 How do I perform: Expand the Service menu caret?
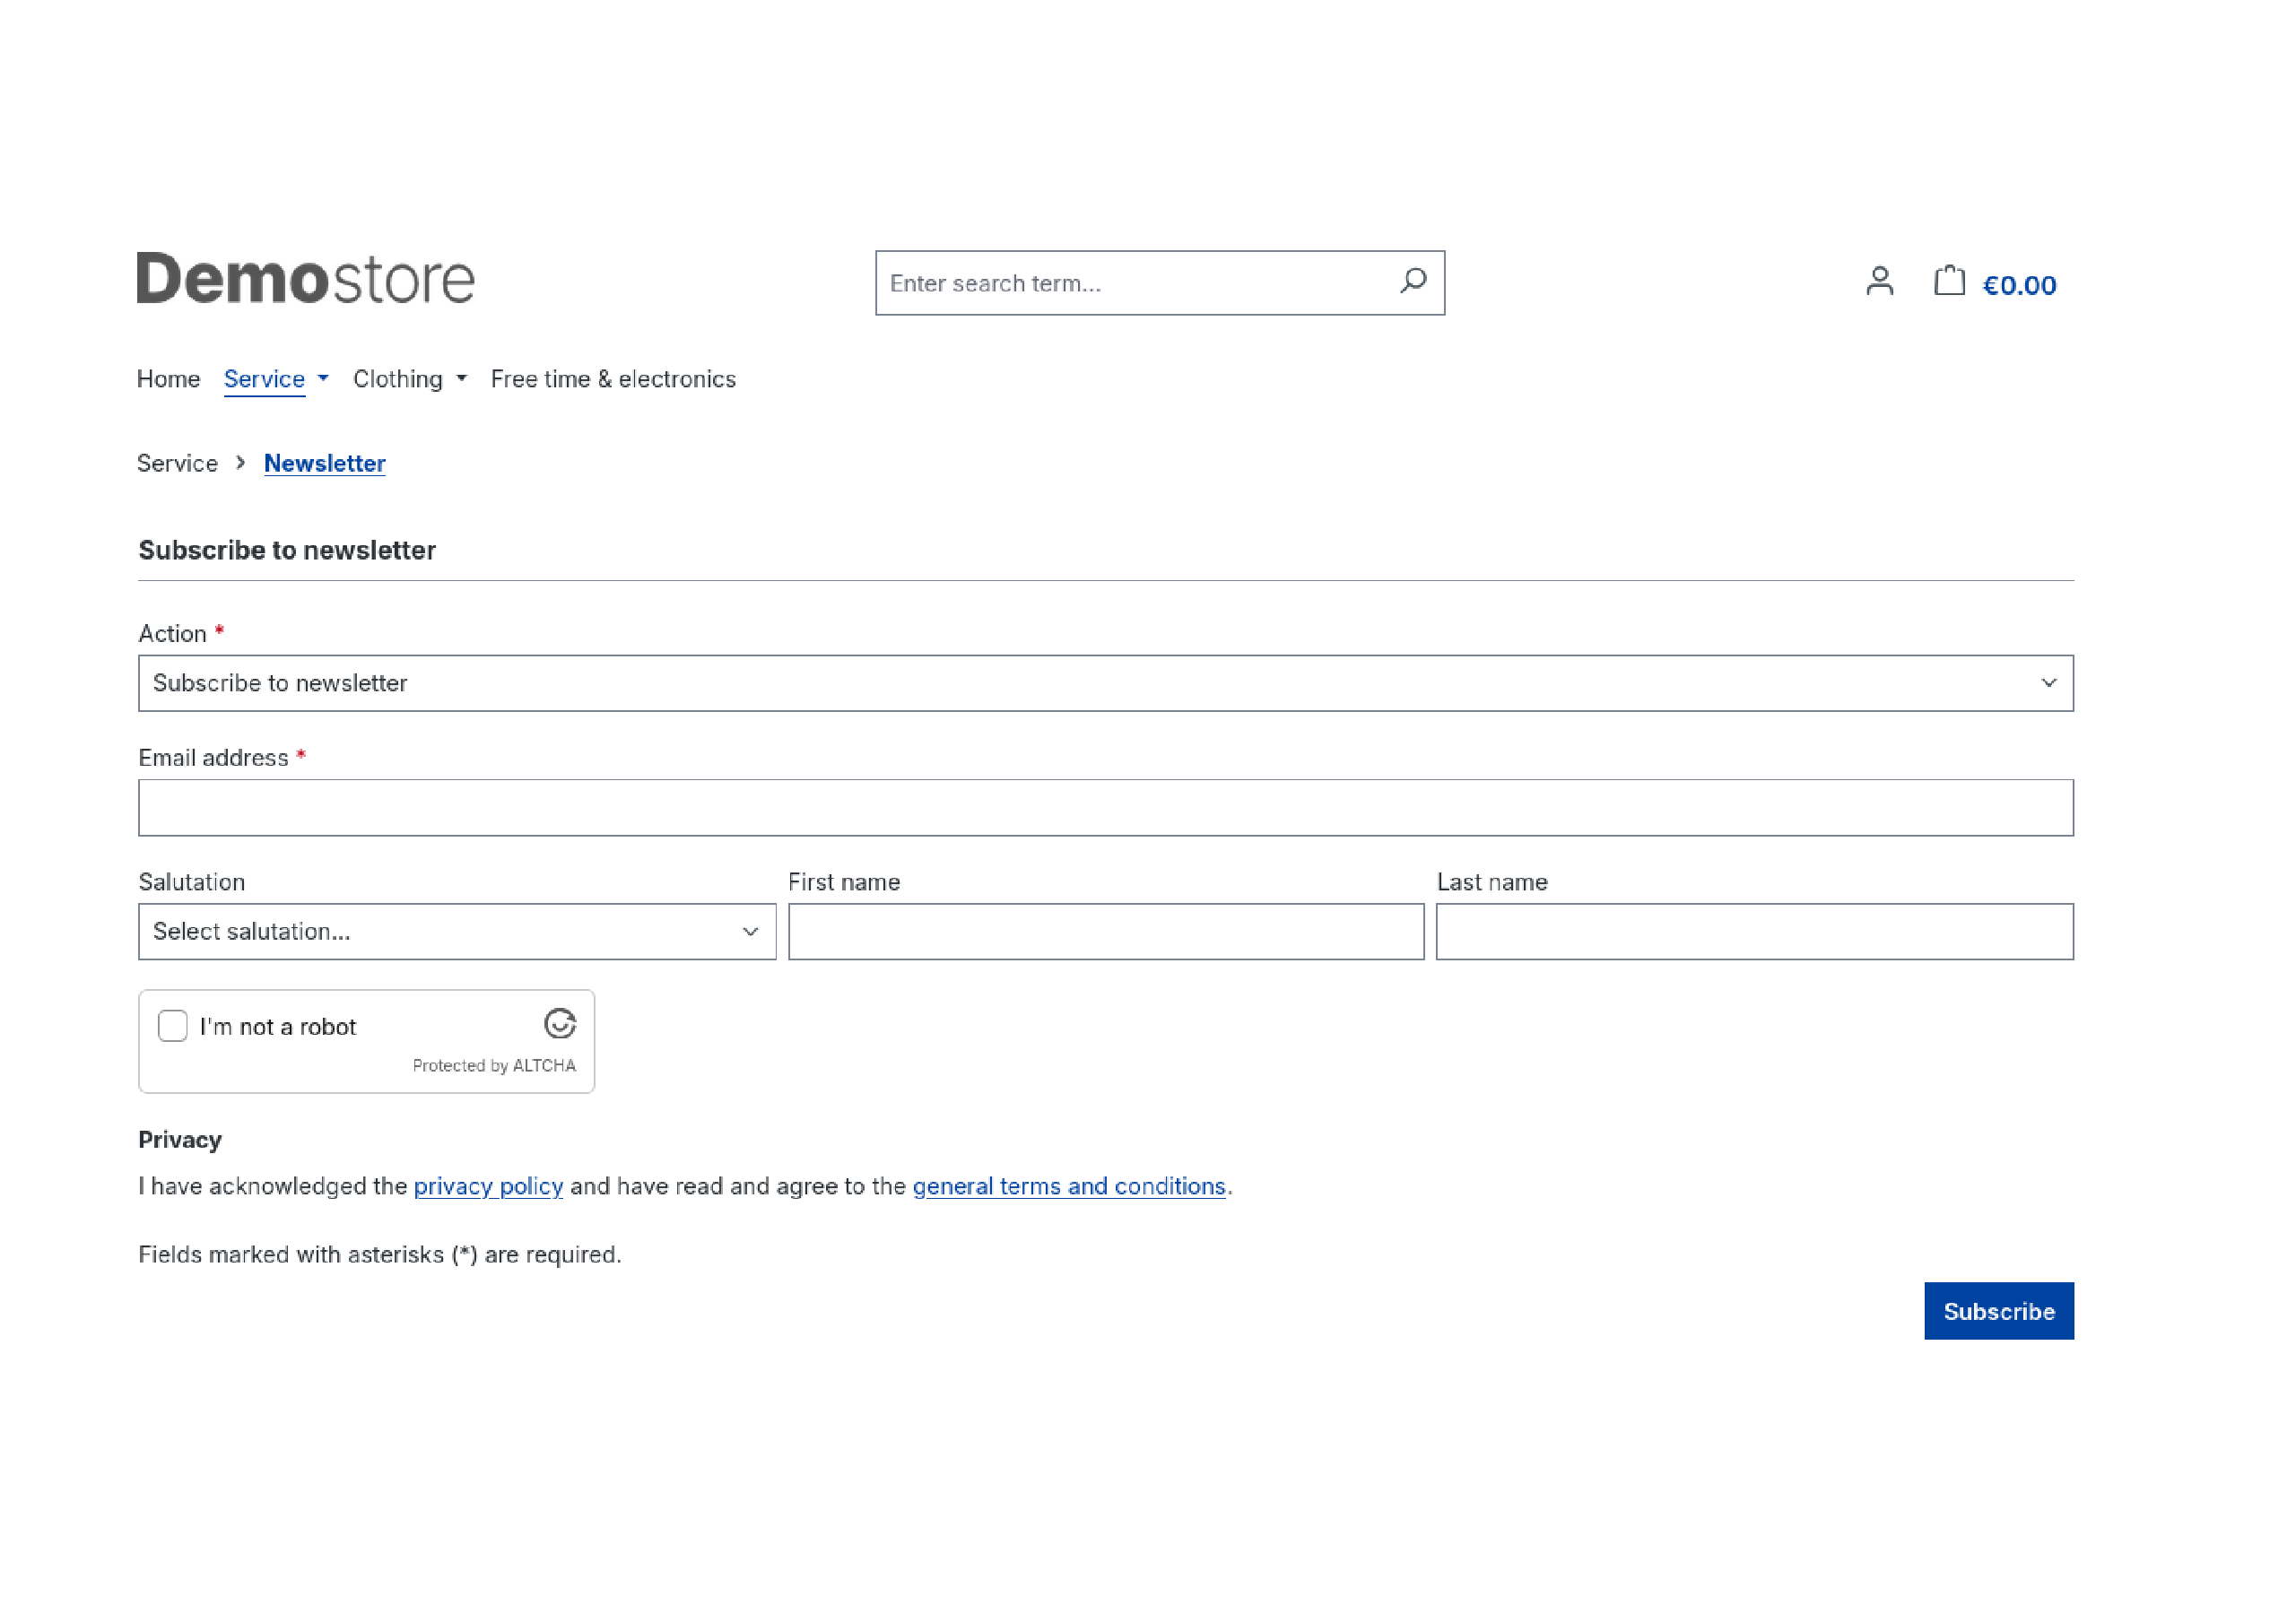323,378
